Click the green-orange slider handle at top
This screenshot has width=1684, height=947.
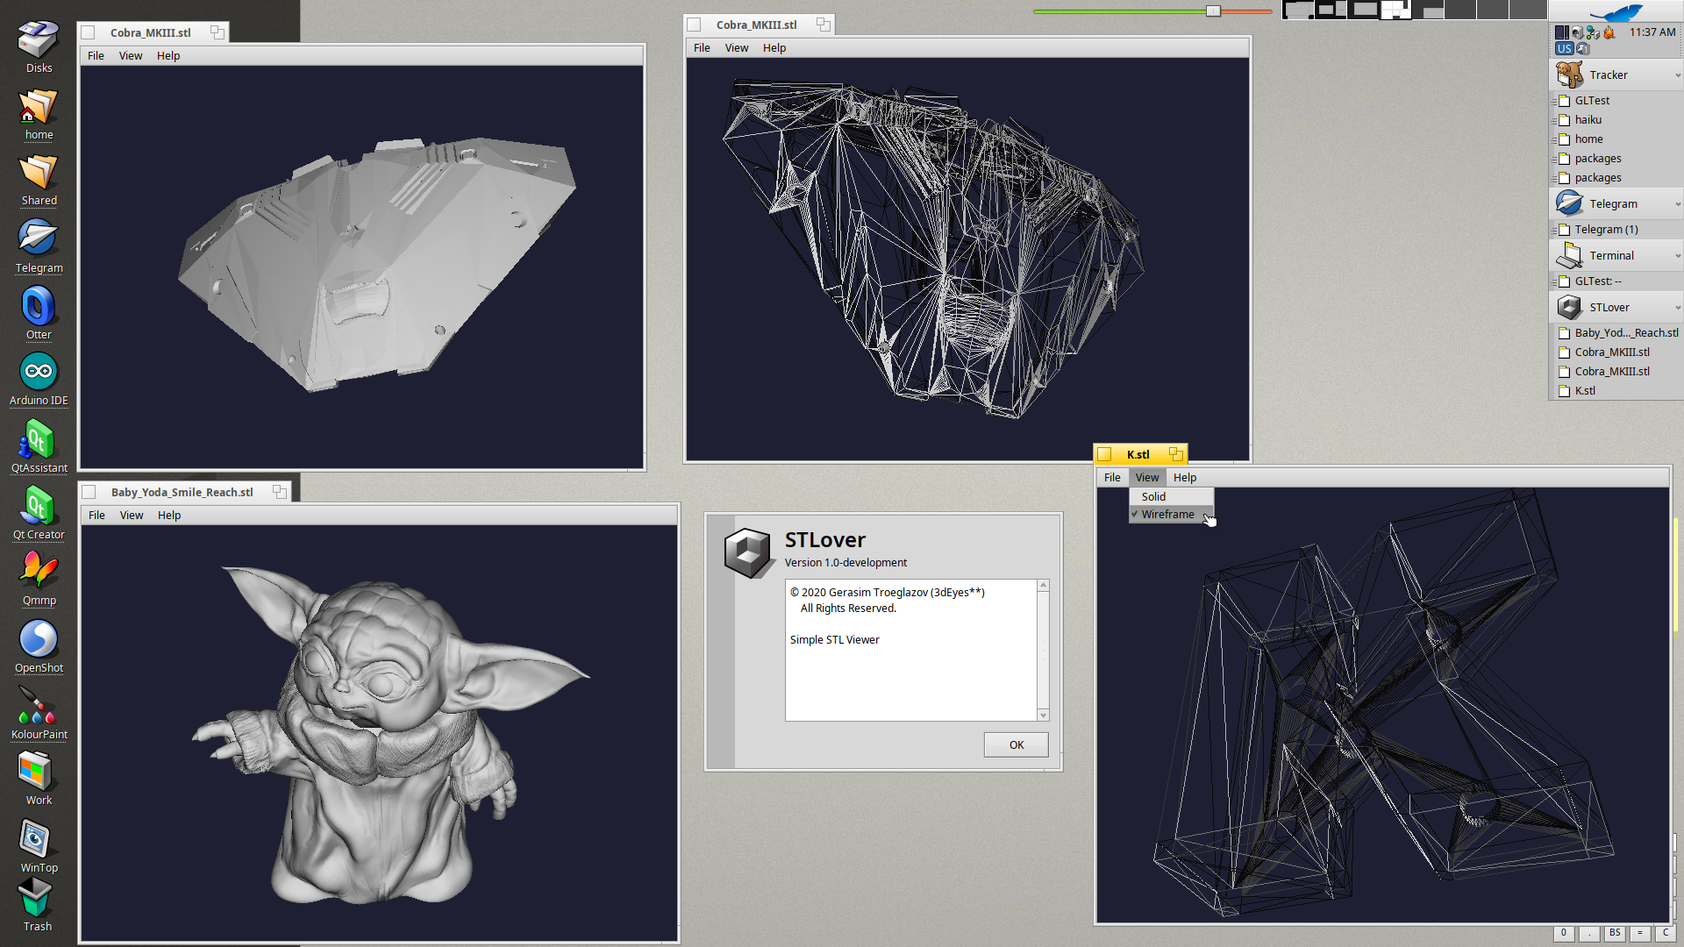1213,11
